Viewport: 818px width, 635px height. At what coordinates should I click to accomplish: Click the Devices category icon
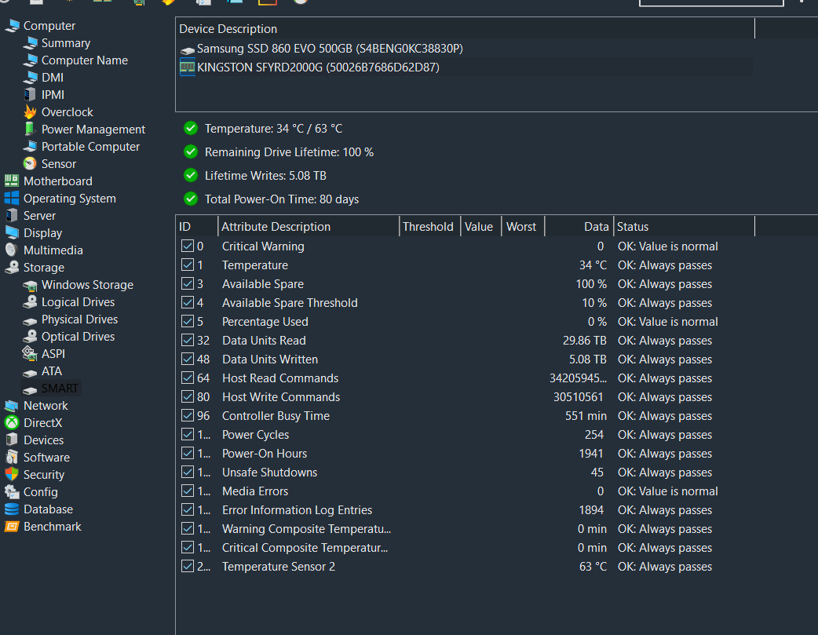tap(12, 440)
